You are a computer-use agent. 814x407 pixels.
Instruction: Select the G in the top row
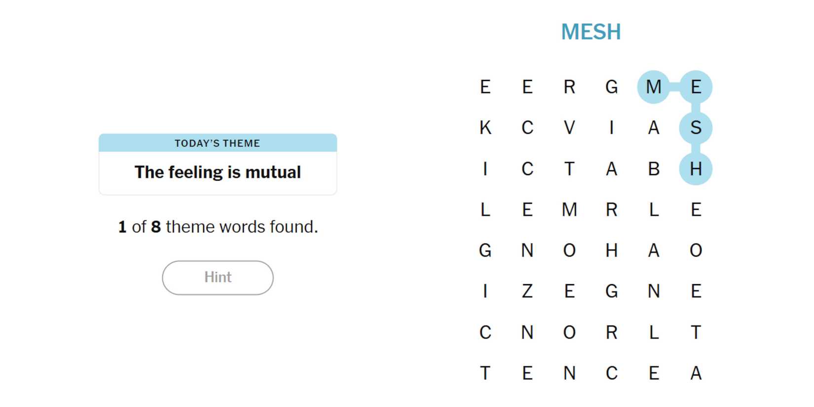(x=612, y=87)
